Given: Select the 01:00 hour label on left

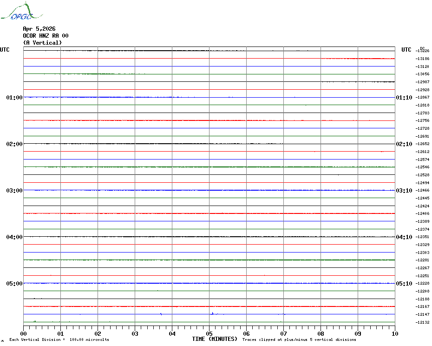Looking at the screenshot, I should [x=14, y=98].
